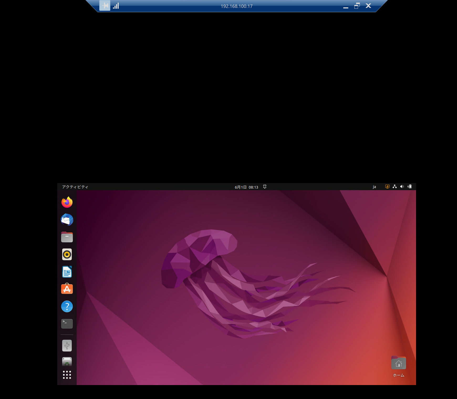457x399 pixels.
Task: Close the remote desktop connection
Action: [x=368, y=6]
